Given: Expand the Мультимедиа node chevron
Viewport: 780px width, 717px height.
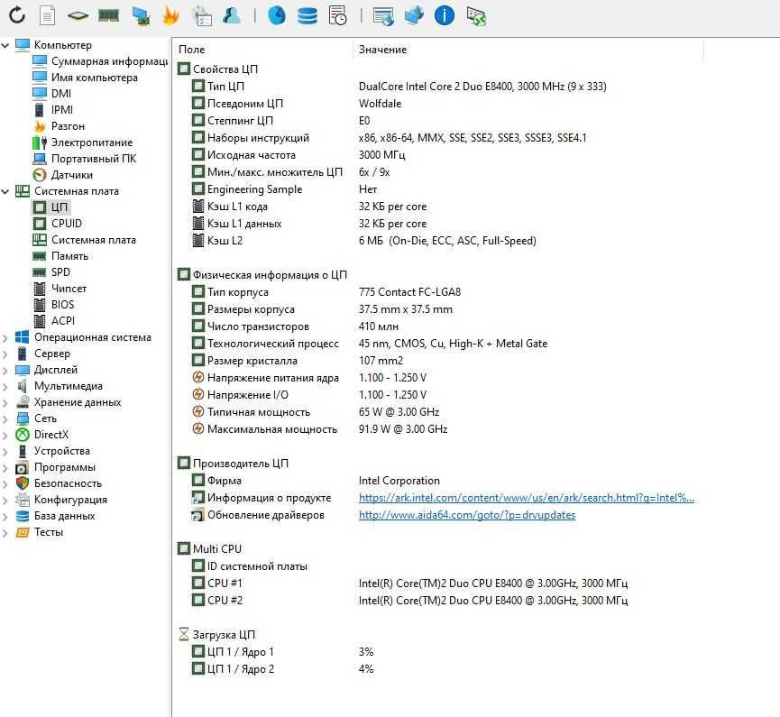Looking at the screenshot, I should click(x=5, y=387).
